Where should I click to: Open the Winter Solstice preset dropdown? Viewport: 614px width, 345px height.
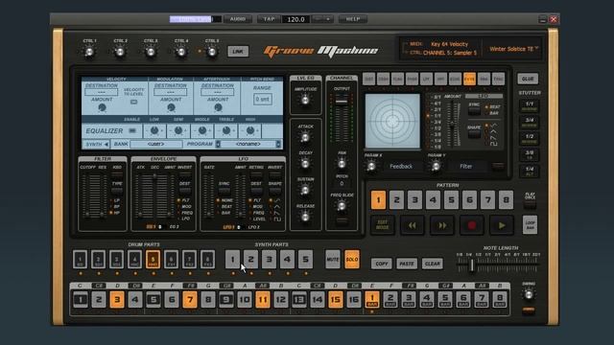tap(514, 49)
